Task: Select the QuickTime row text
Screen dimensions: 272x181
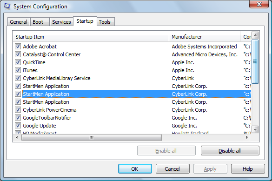Action: click(x=34, y=62)
